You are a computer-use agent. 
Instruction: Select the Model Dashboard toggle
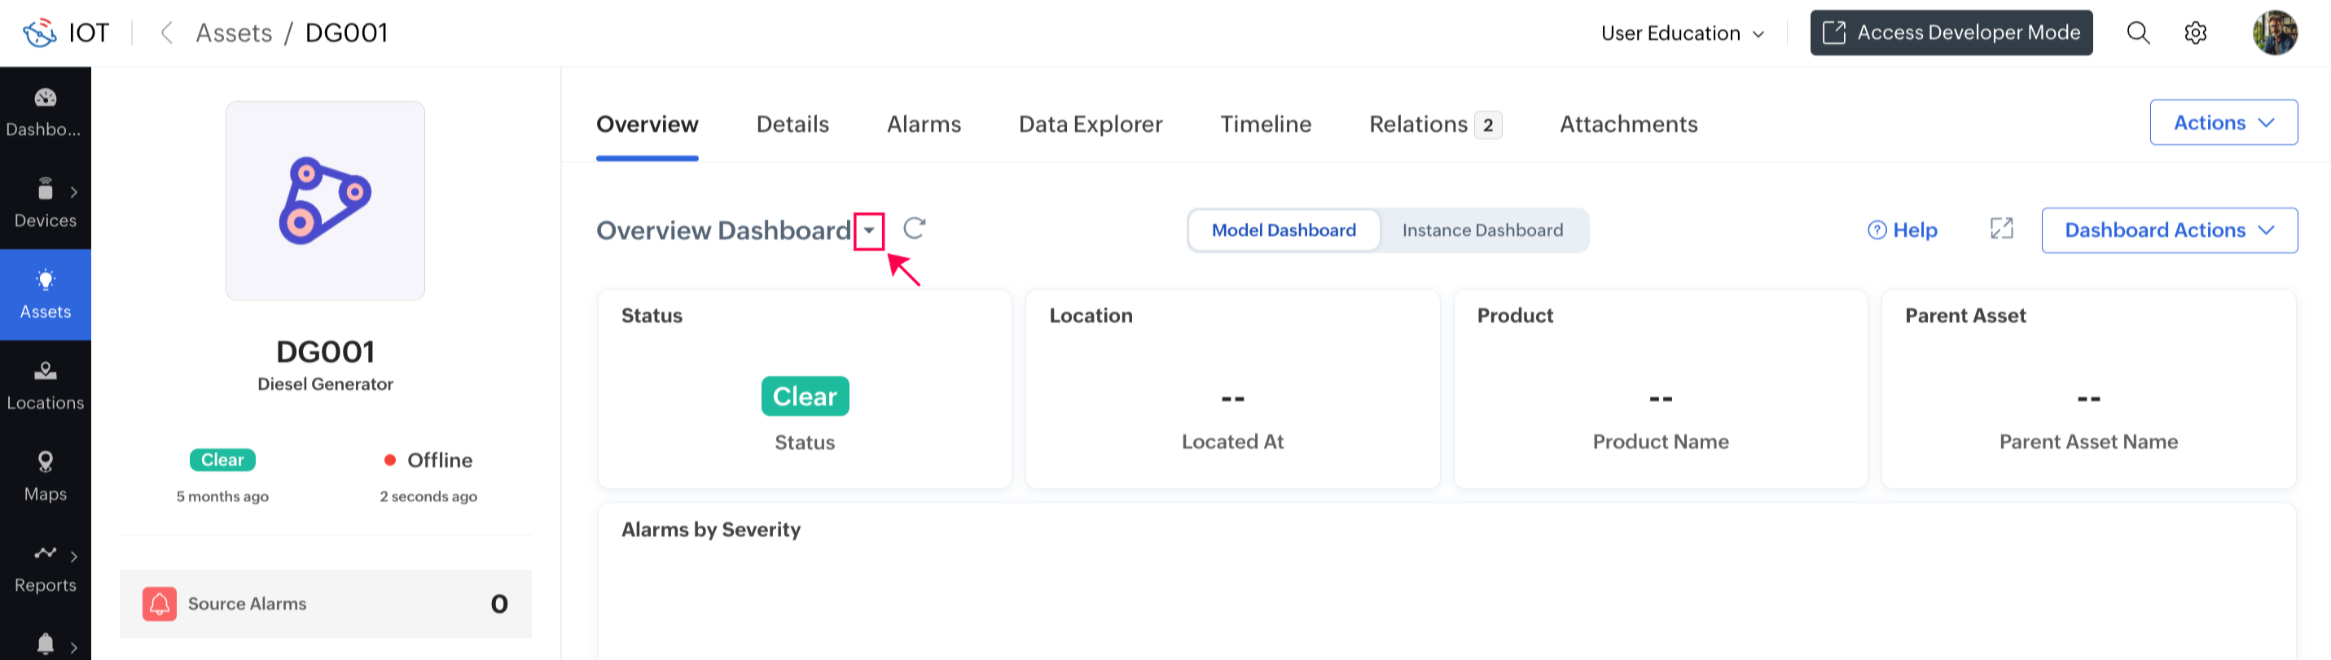pos(1283,230)
